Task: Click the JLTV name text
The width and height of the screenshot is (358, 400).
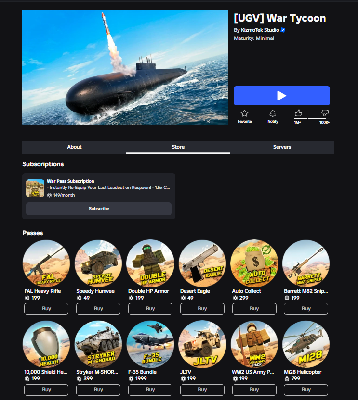Action: coord(186,372)
